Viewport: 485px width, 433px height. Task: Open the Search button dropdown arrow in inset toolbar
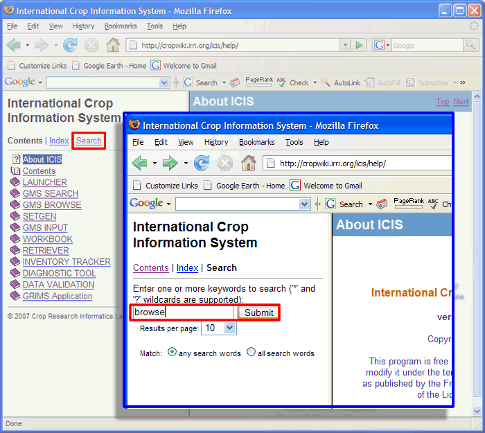pyautogui.click(x=370, y=204)
